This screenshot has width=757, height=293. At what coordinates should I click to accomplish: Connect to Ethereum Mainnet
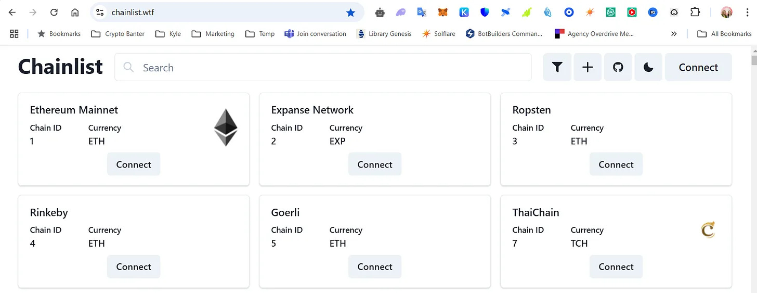pos(134,164)
